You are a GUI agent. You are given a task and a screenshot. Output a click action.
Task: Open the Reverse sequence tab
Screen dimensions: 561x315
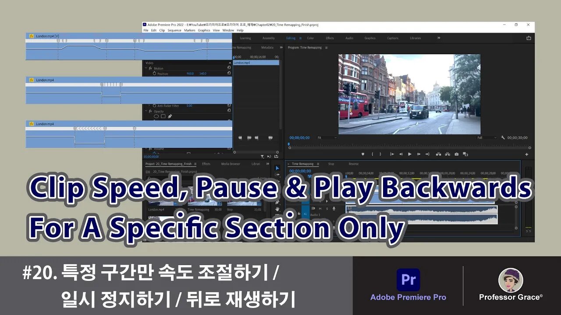(x=354, y=164)
